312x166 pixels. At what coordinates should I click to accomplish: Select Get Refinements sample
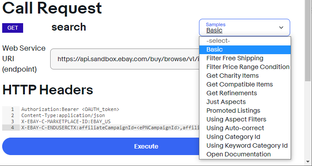pyautogui.click(x=245, y=93)
